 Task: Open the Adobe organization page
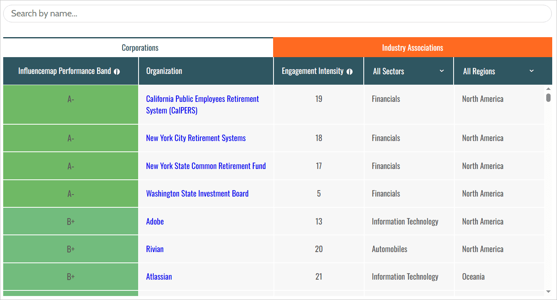click(x=155, y=222)
